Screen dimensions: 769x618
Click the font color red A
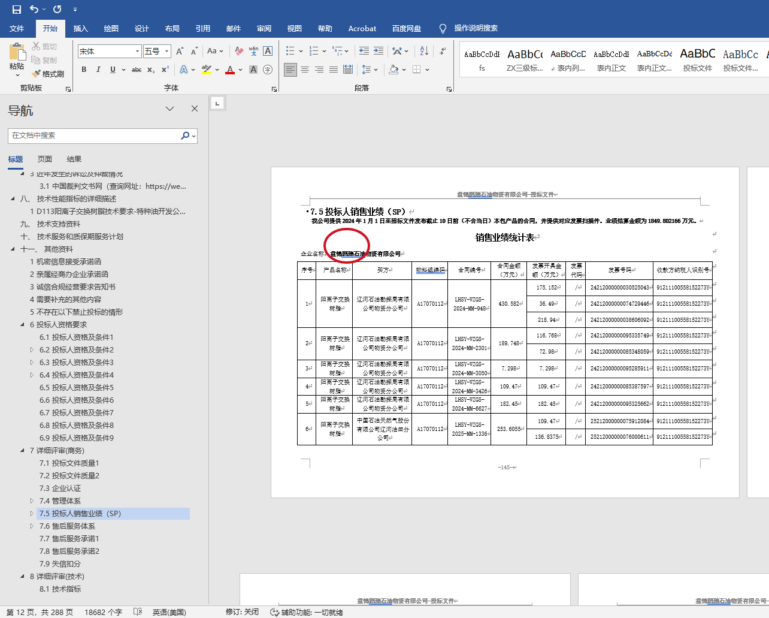(230, 70)
